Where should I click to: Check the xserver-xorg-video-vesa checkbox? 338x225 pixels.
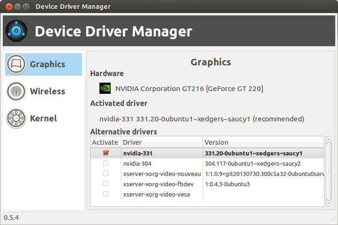pyautogui.click(x=106, y=194)
